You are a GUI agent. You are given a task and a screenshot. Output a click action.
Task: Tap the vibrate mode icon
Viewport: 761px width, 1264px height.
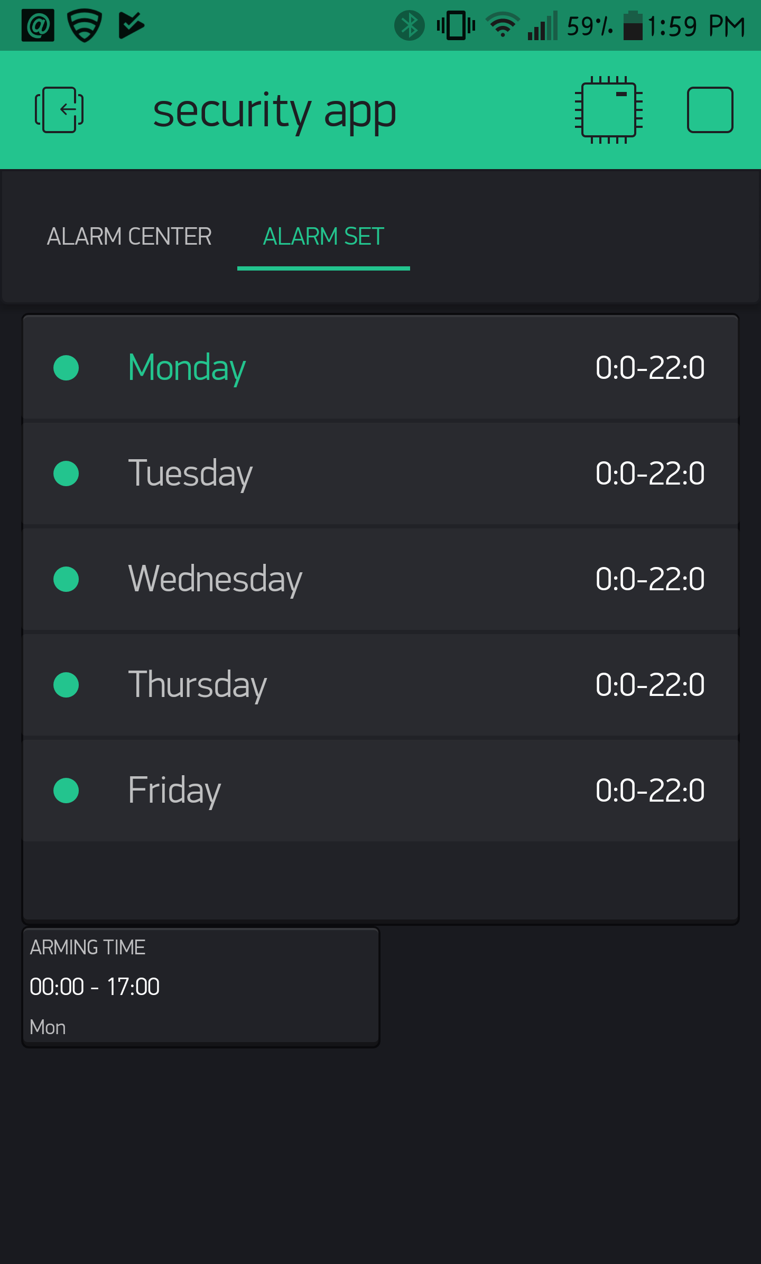point(456,25)
